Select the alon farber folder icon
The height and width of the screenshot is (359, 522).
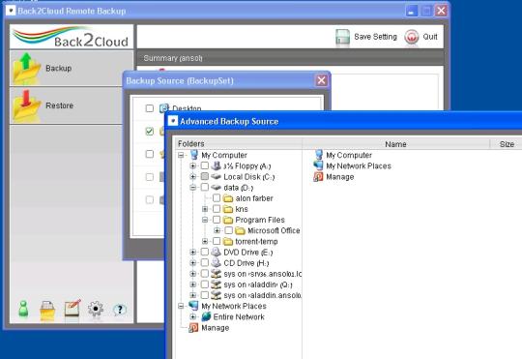pos(228,198)
